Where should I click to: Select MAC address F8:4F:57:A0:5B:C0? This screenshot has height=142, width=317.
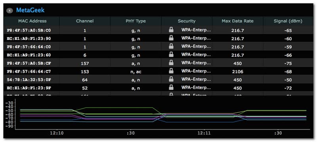(x=29, y=31)
